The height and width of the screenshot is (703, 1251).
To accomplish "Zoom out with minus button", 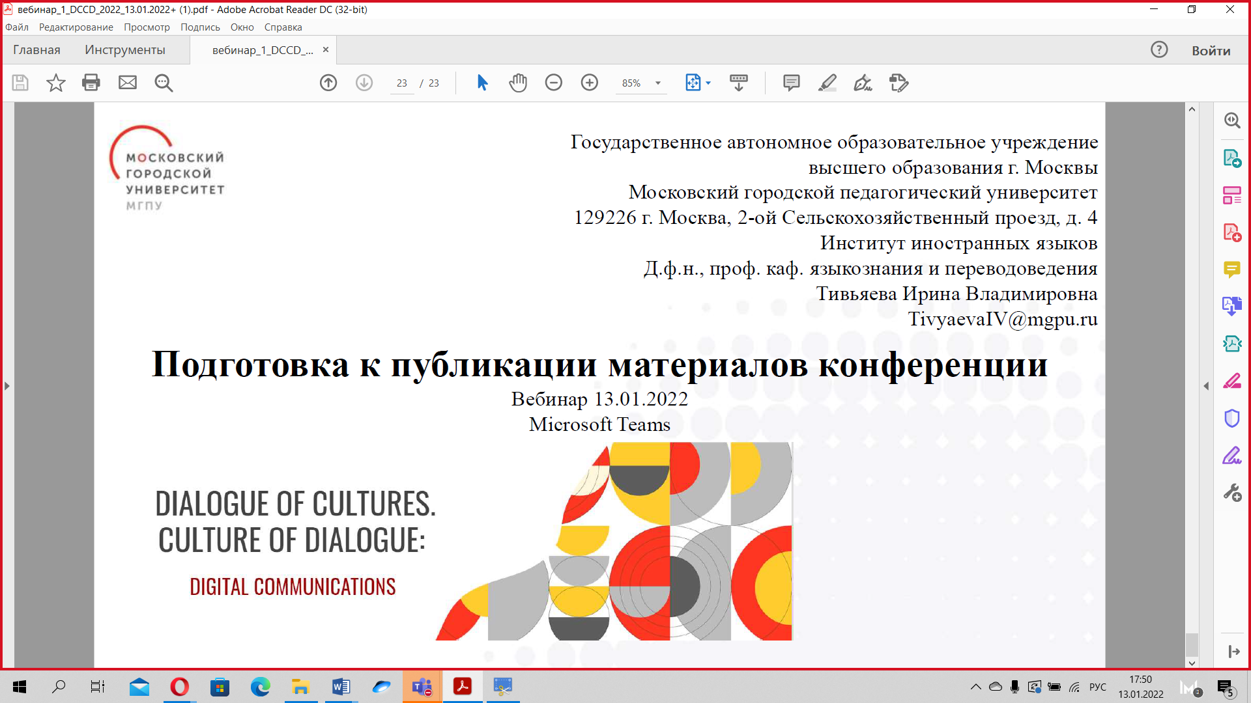I will click(554, 83).
